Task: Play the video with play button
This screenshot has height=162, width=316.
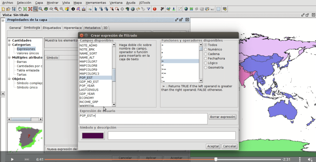Action: coord(12,160)
